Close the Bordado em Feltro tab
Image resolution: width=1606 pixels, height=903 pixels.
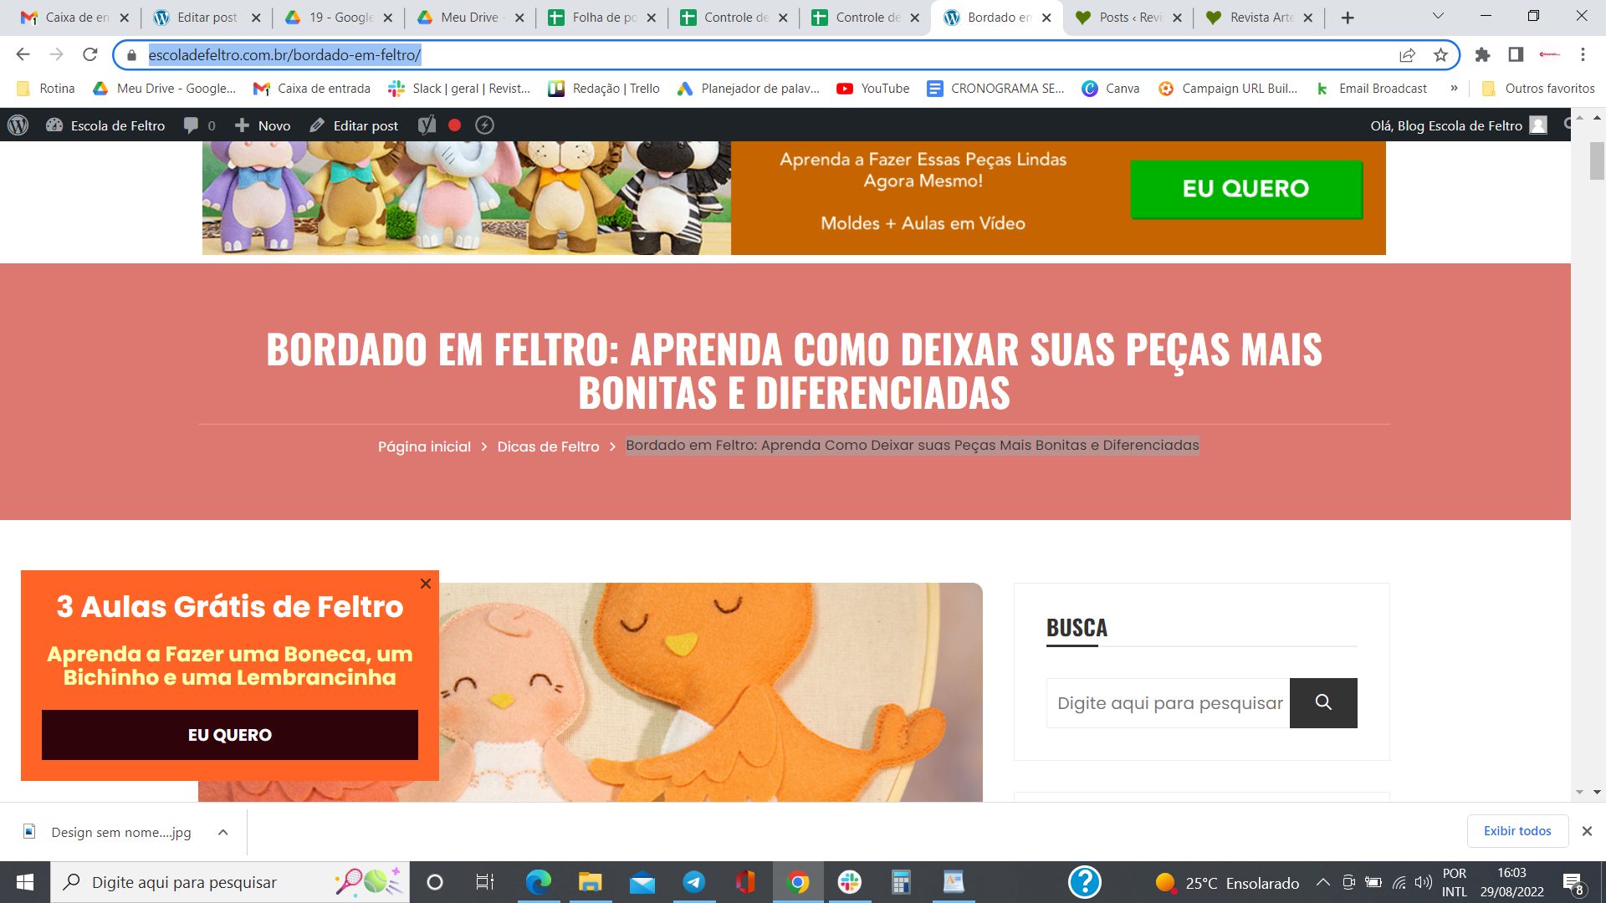click(1046, 18)
